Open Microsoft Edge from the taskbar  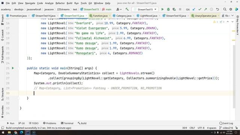pos(22,132)
